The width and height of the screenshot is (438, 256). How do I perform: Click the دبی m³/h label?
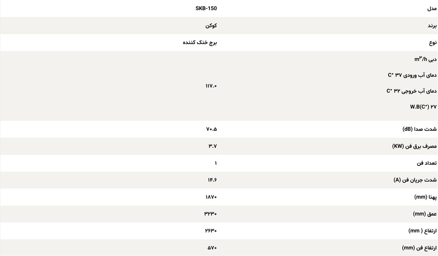[x=425, y=59]
